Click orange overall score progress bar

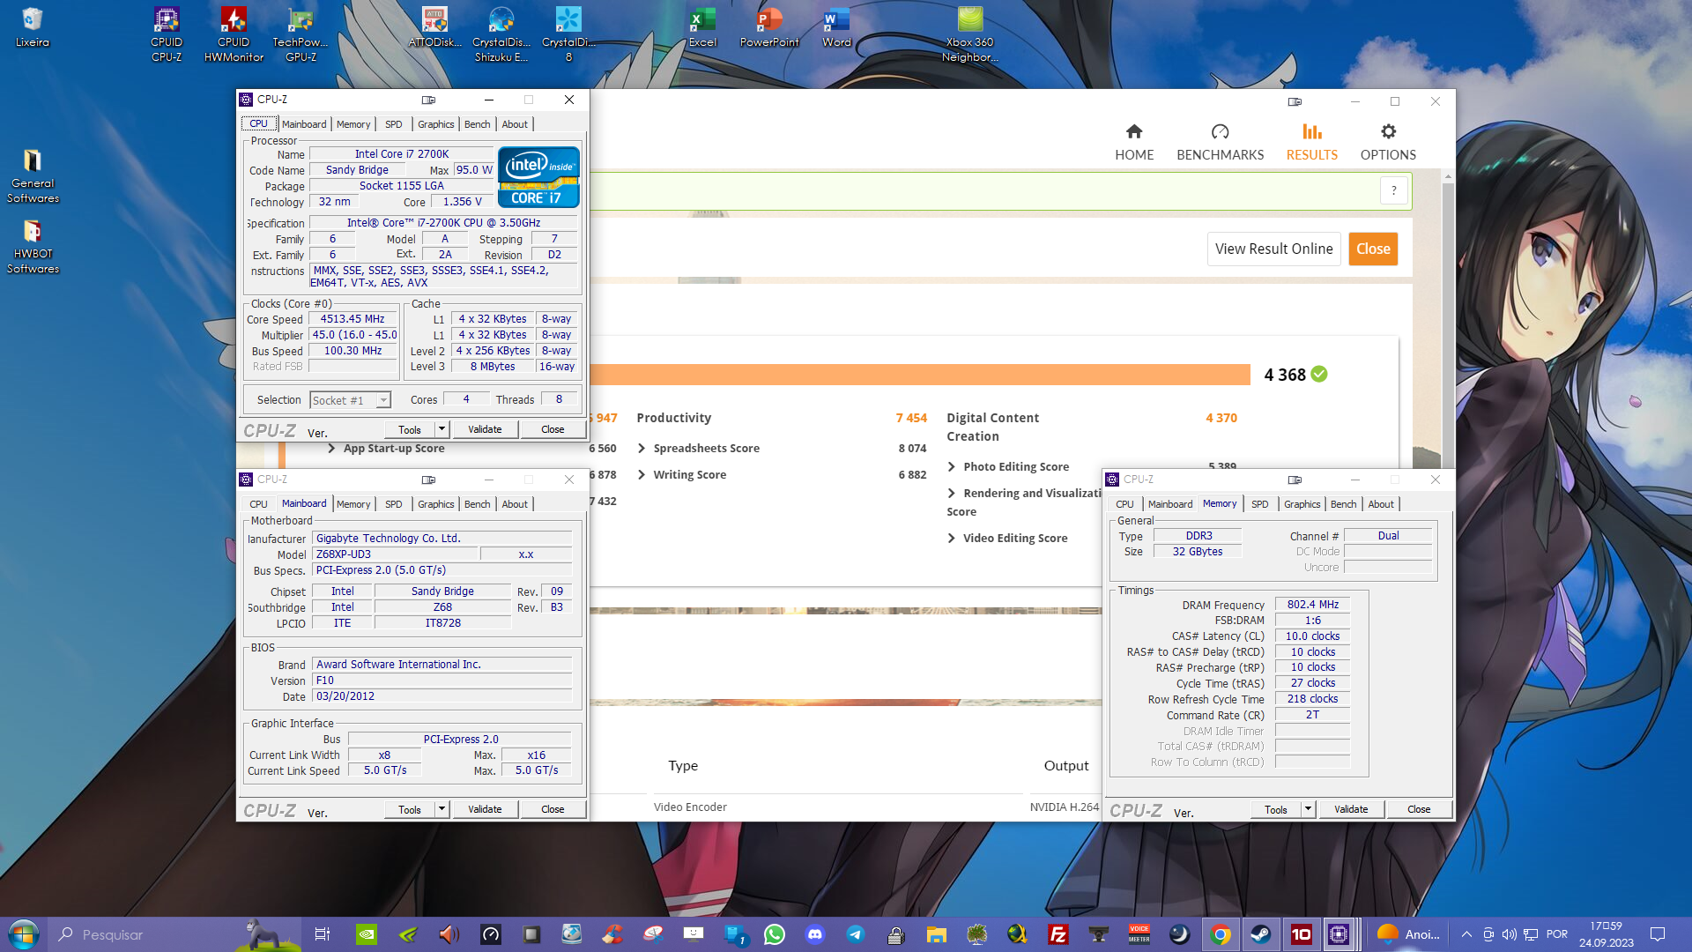tap(920, 375)
